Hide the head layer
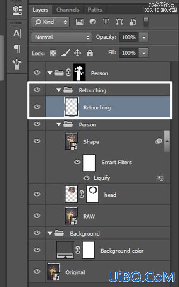Viewport: 179px width, 287px height. (37, 194)
